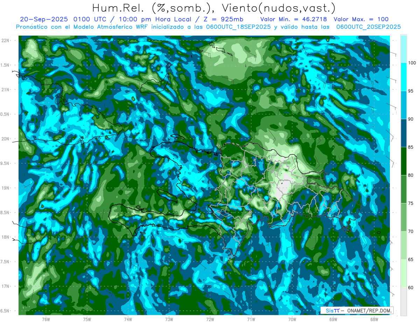Click the longitude label '70W'
This screenshot has width=420, height=324.
point(292,319)
